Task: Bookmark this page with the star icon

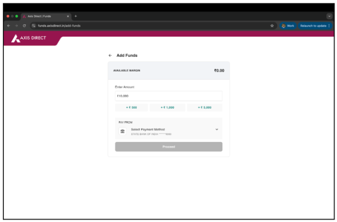Action: (x=272, y=26)
